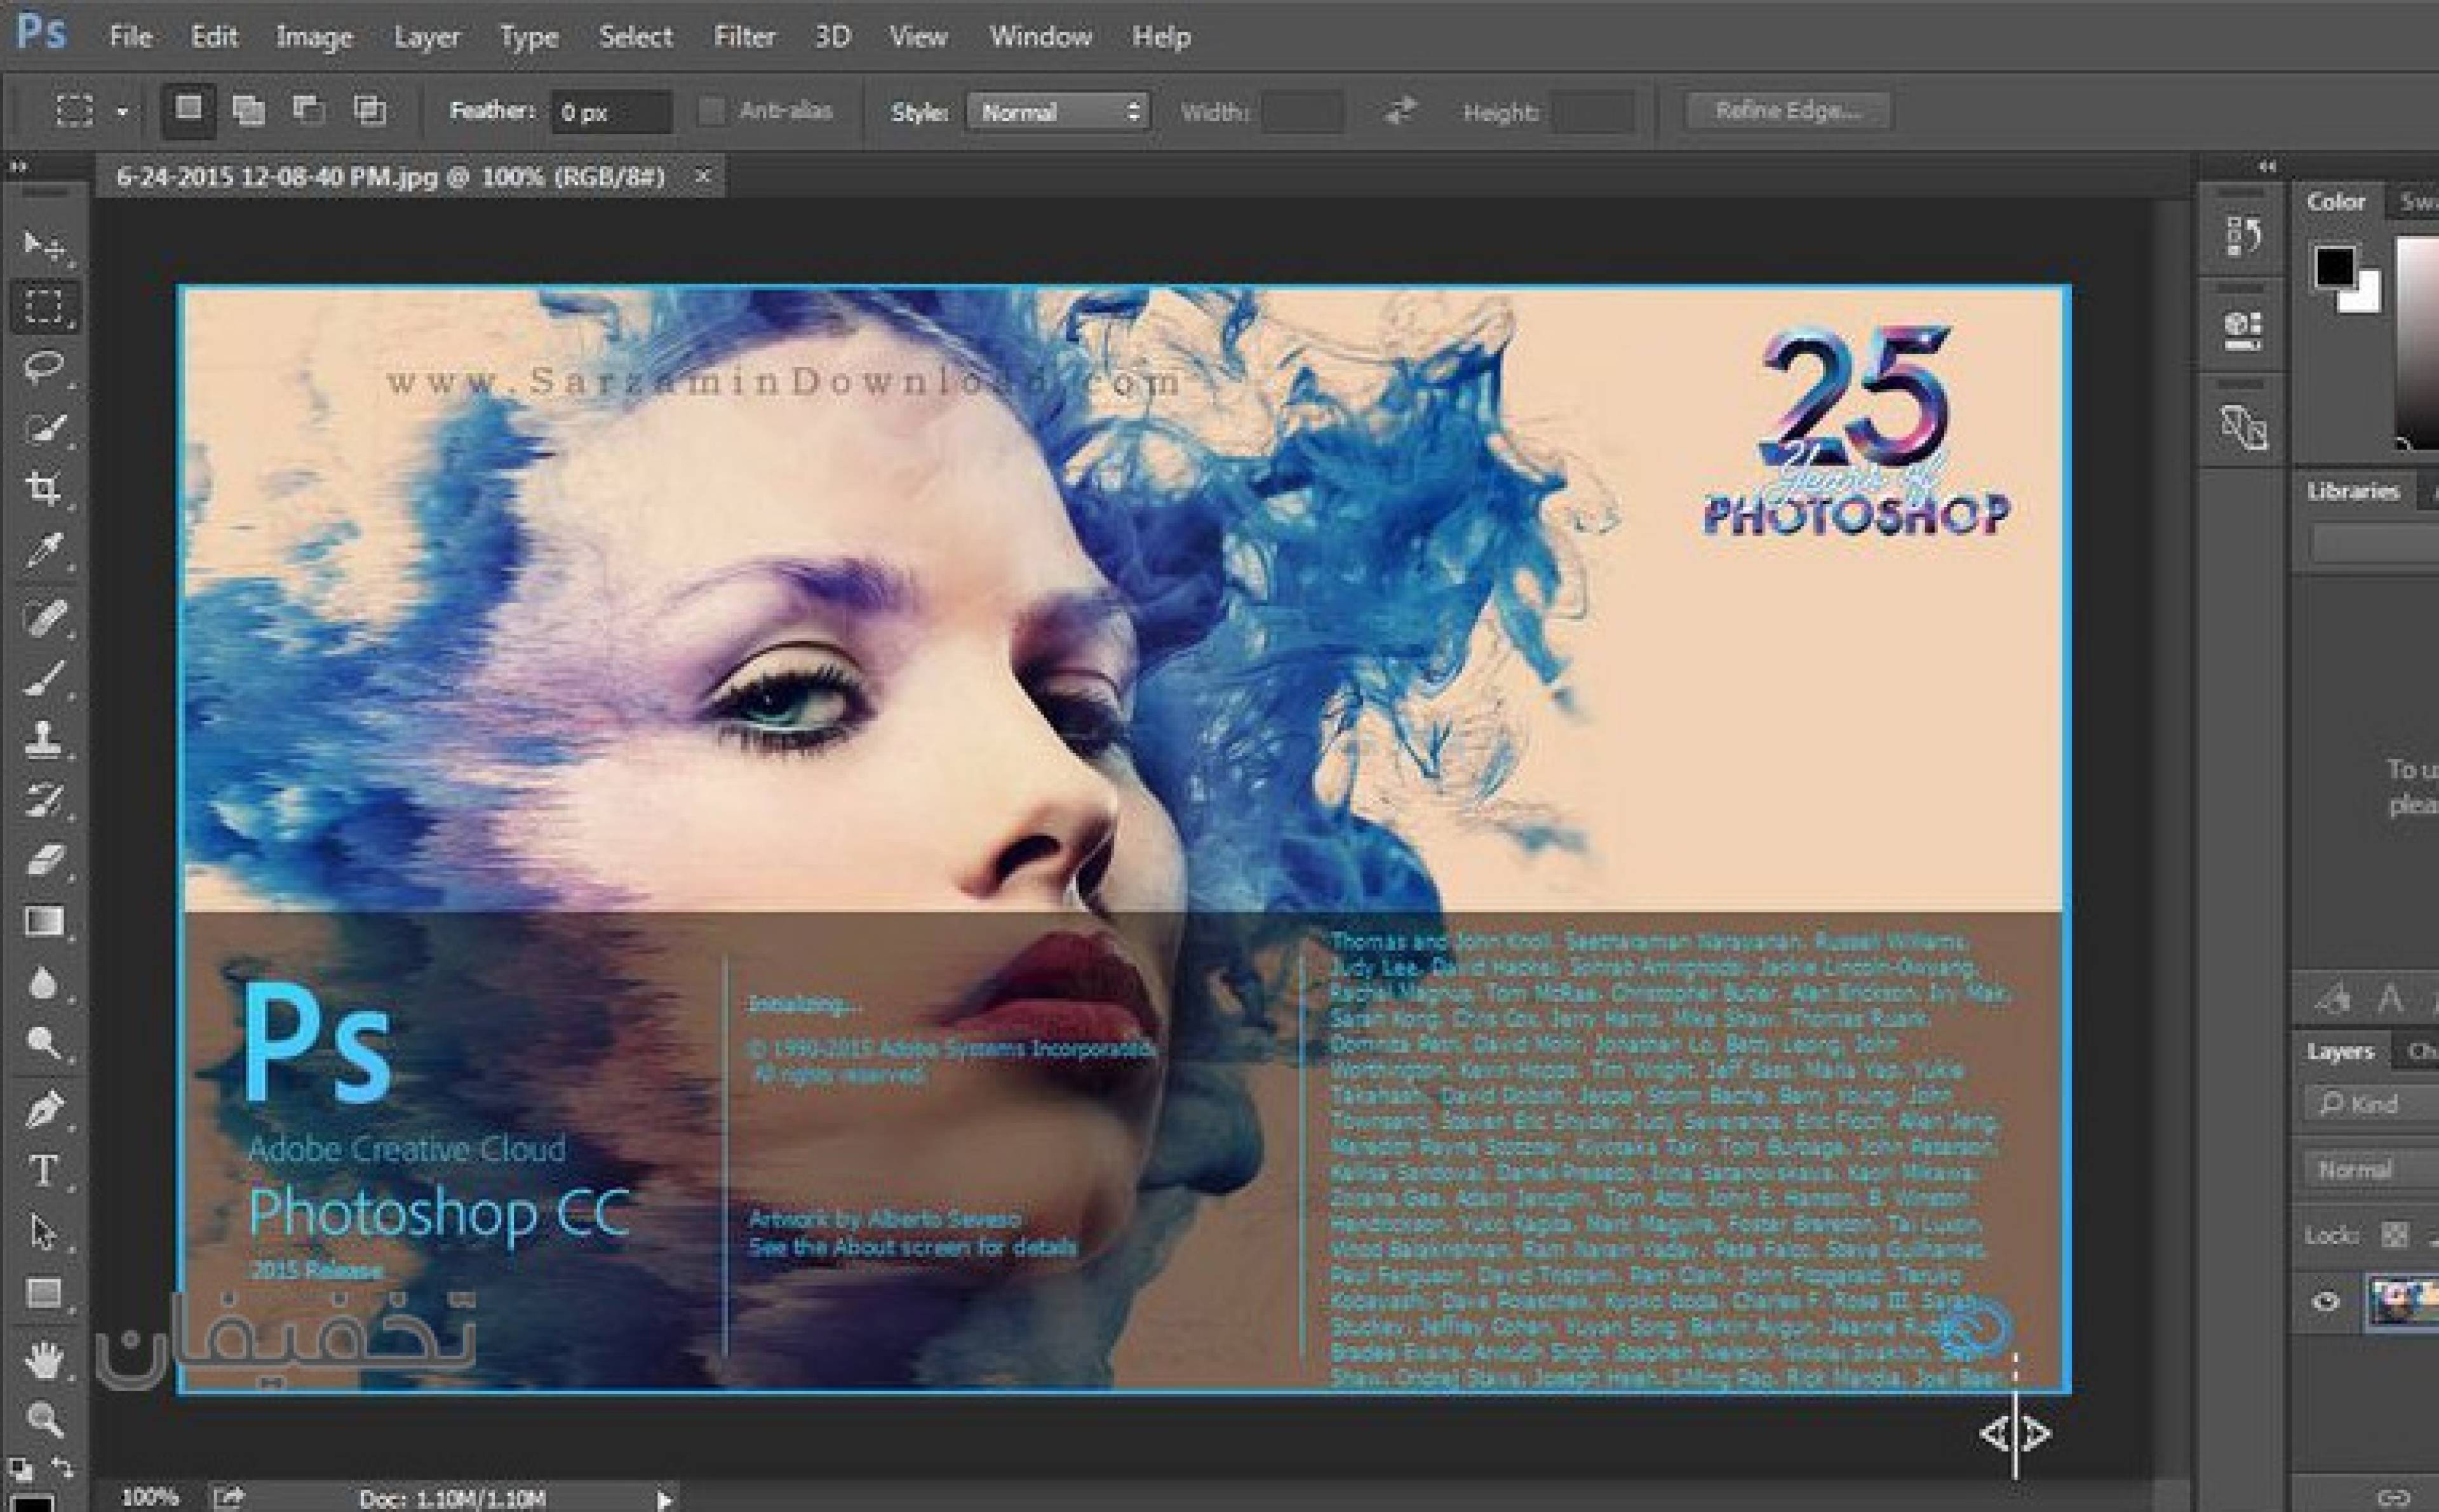
Task: Select the Rectangular Marquee tool in toolbox
Action: pyautogui.click(x=43, y=306)
